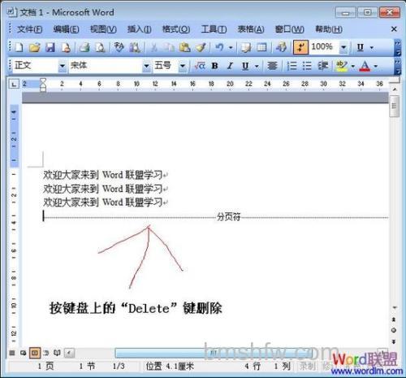Click the vertical scrollbar up arrow

pos(395,89)
